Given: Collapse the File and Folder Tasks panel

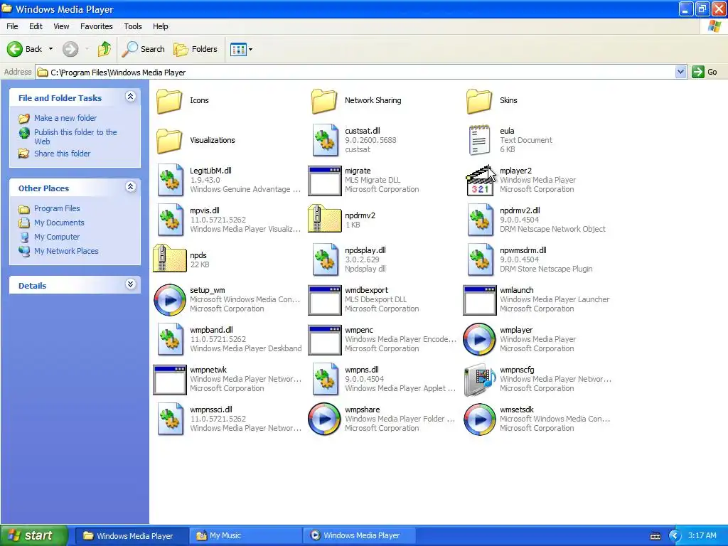Looking at the screenshot, I should pyautogui.click(x=131, y=97).
